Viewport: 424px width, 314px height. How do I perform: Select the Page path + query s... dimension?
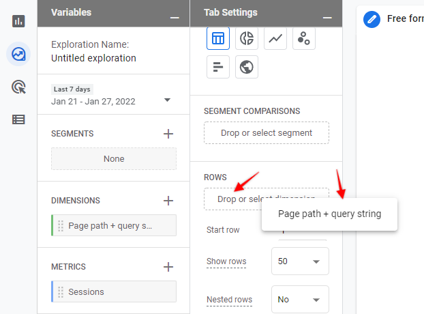click(x=114, y=225)
